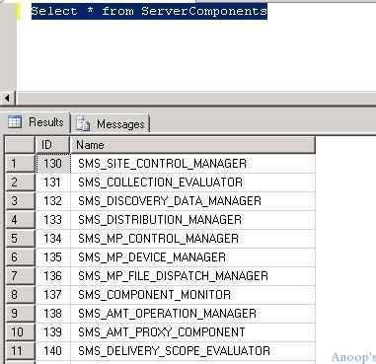Image resolution: width=376 pixels, height=364 pixels.
Task: Click the Name column header
Action: [x=192, y=145]
